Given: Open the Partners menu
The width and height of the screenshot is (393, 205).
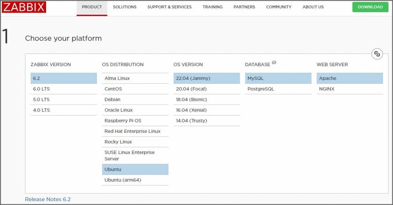Looking at the screenshot, I should (x=244, y=7).
